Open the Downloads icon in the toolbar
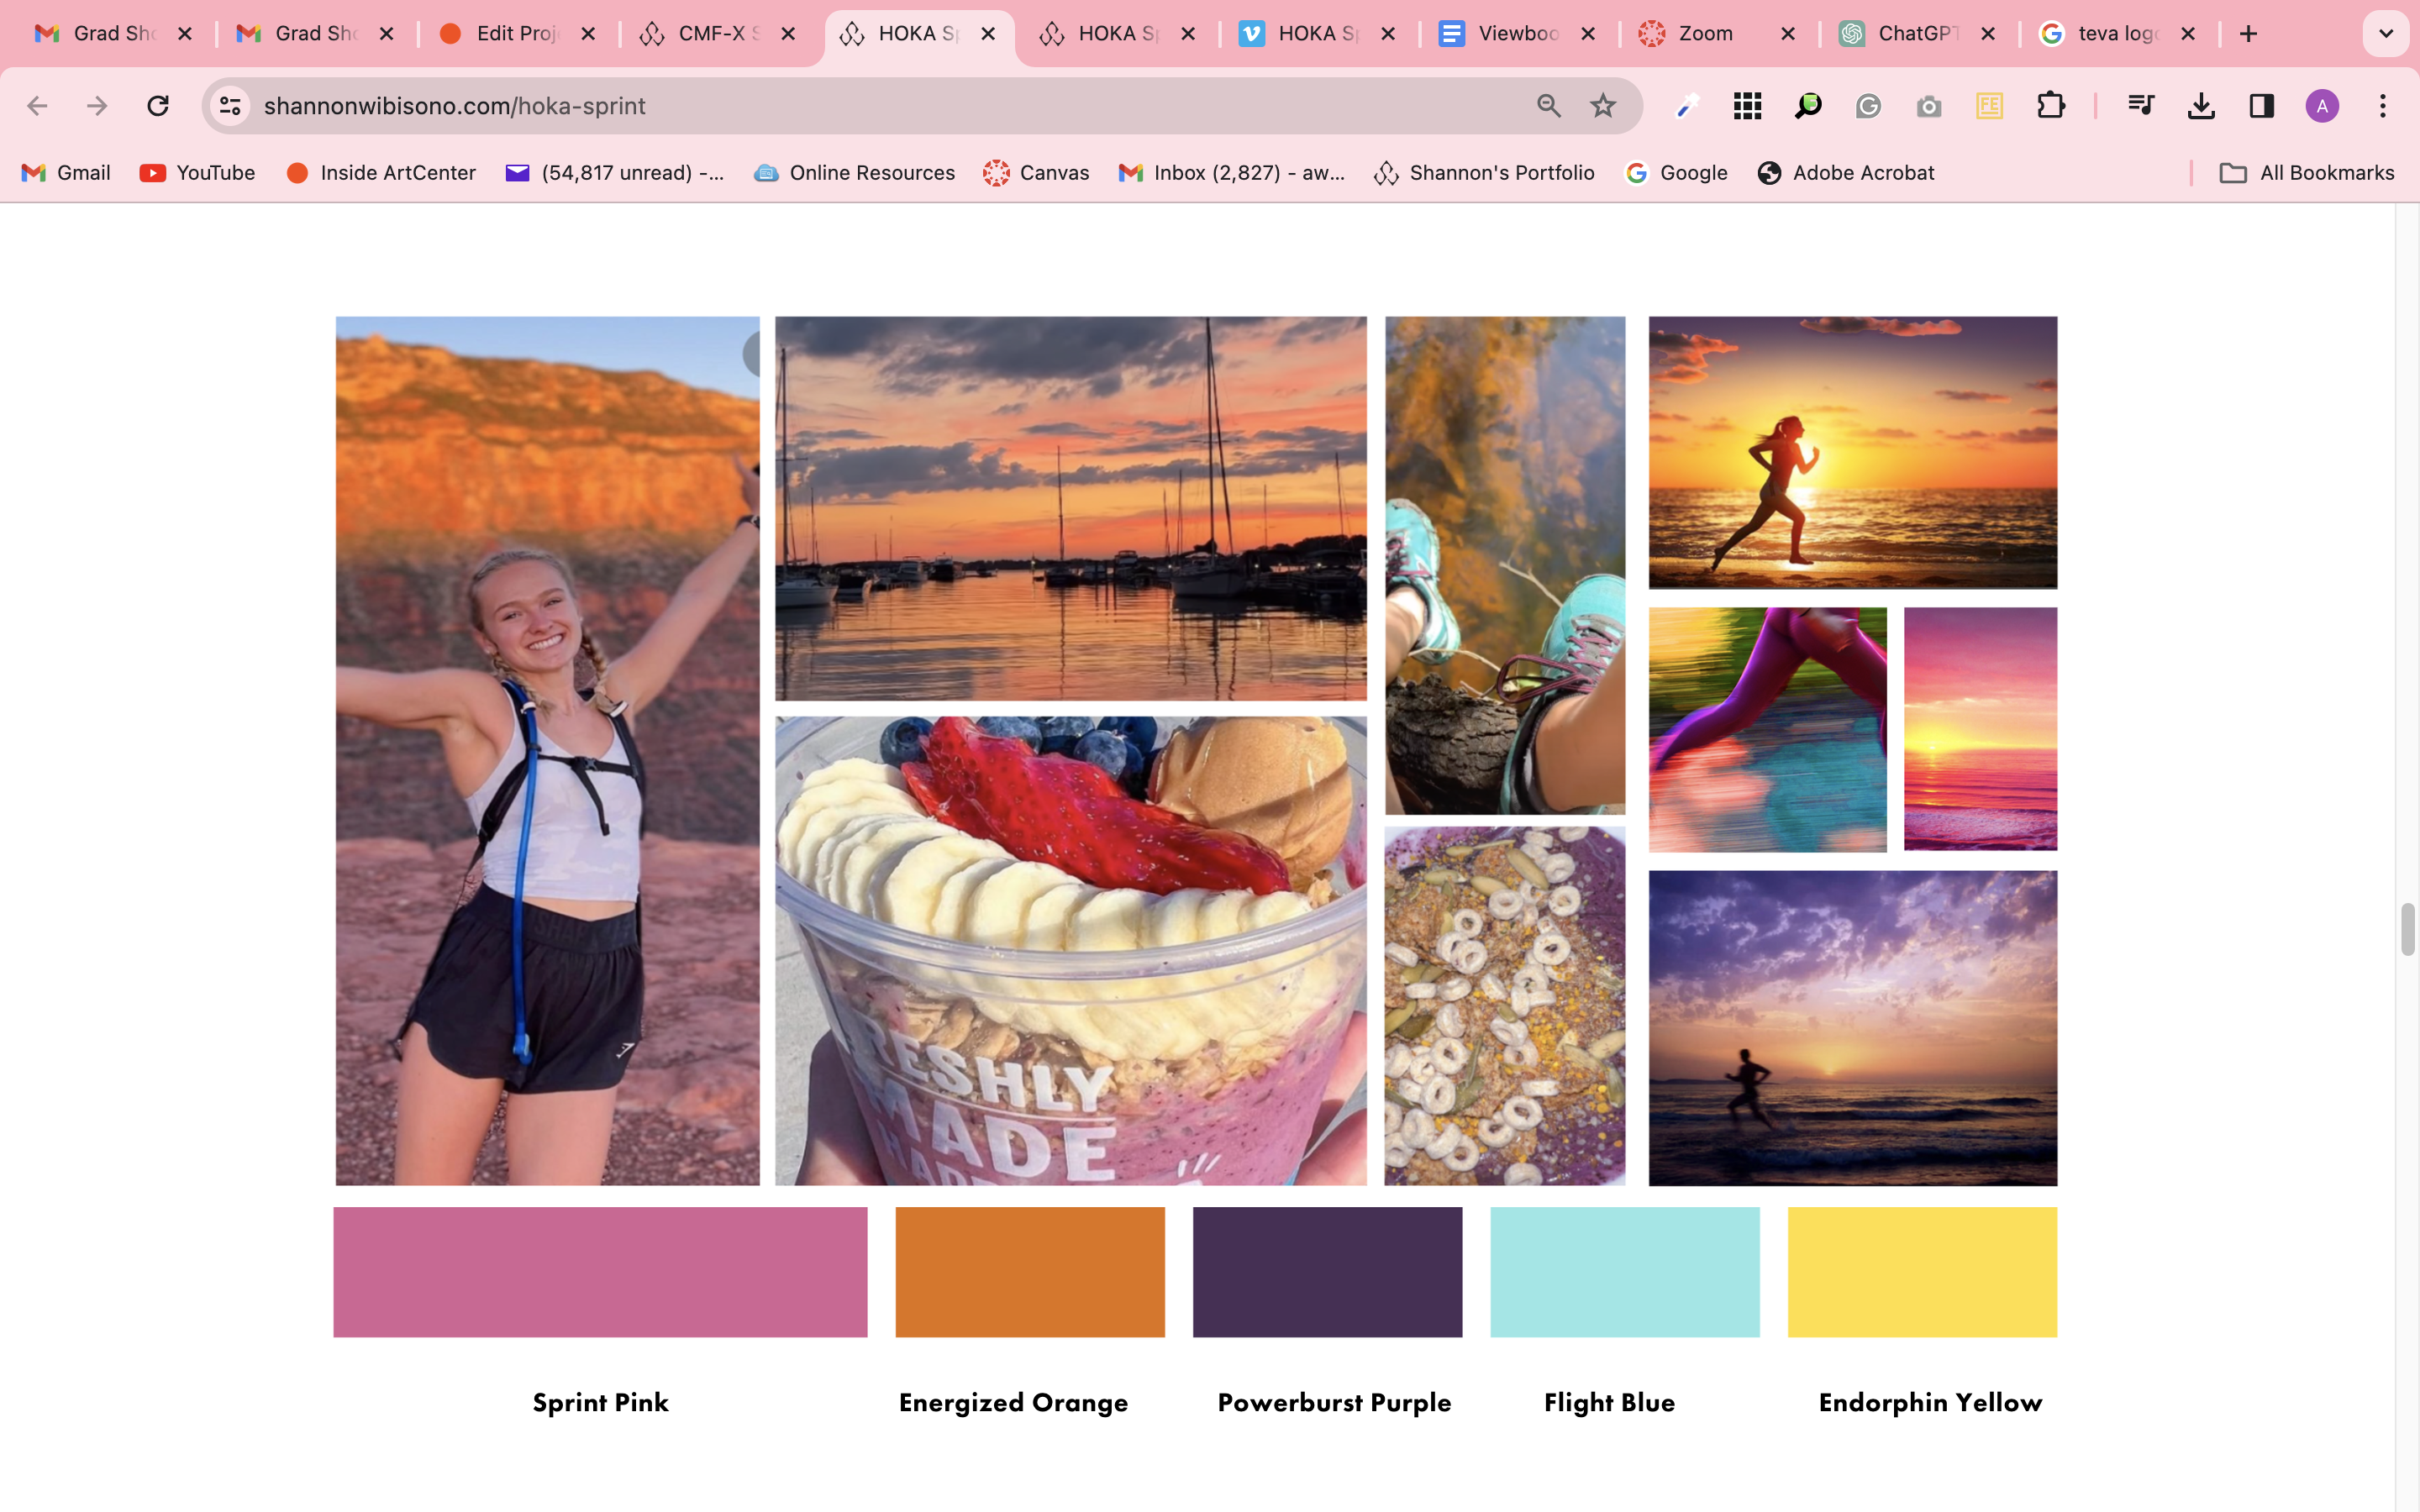Image resolution: width=2420 pixels, height=1512 pixels. 2200,106
